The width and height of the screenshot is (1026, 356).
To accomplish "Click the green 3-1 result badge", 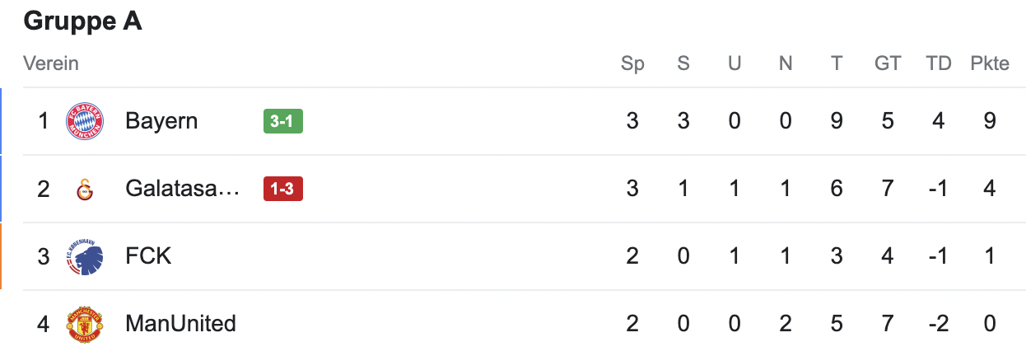I will pyautogui.click(x=282, y=122).
